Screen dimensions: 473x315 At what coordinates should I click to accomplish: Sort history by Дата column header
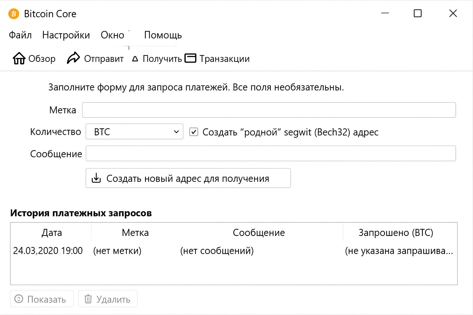coord(51,233)
